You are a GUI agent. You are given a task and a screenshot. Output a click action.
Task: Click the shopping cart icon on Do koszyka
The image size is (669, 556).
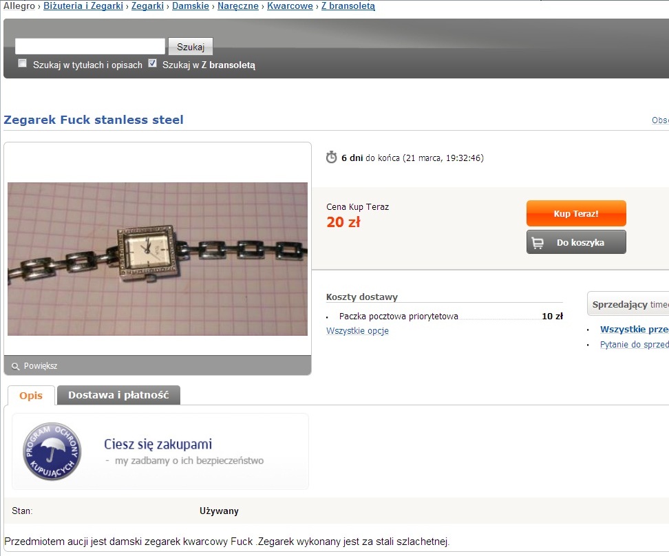click(x=538, y=243)
